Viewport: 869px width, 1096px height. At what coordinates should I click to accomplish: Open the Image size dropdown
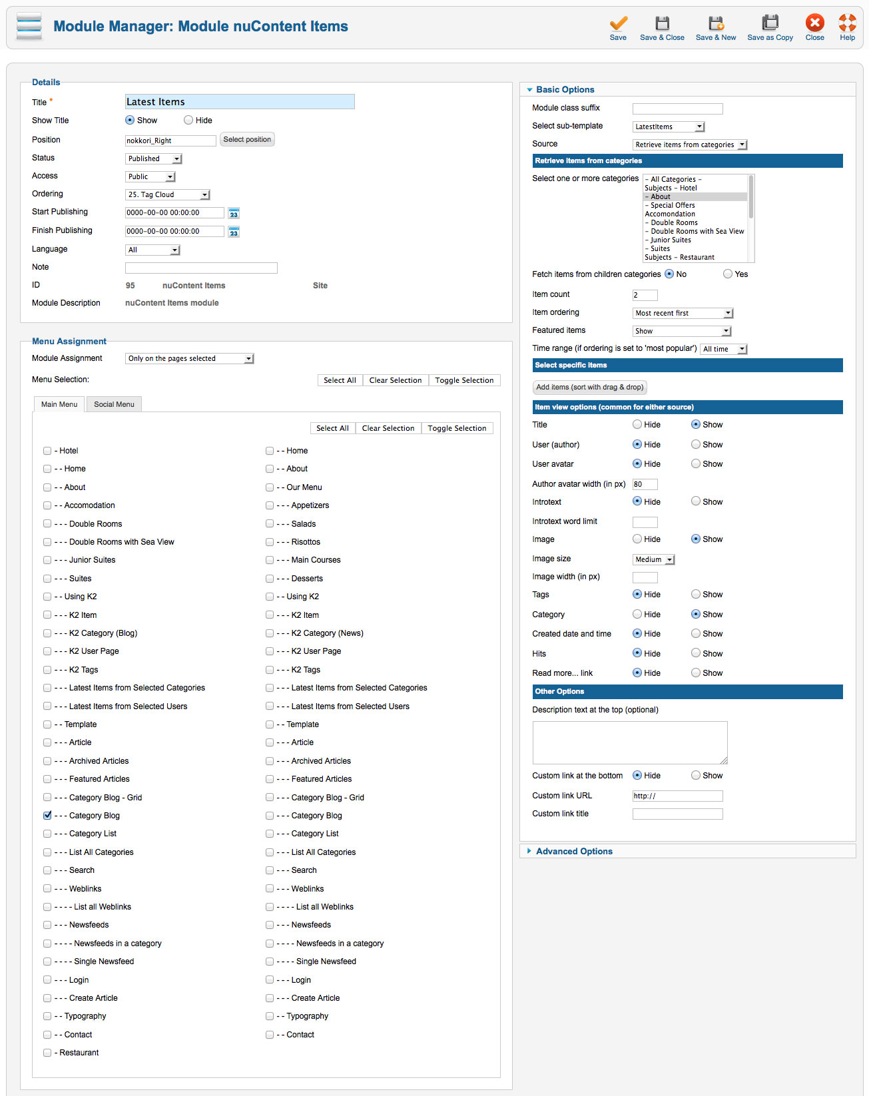(654, 559)
